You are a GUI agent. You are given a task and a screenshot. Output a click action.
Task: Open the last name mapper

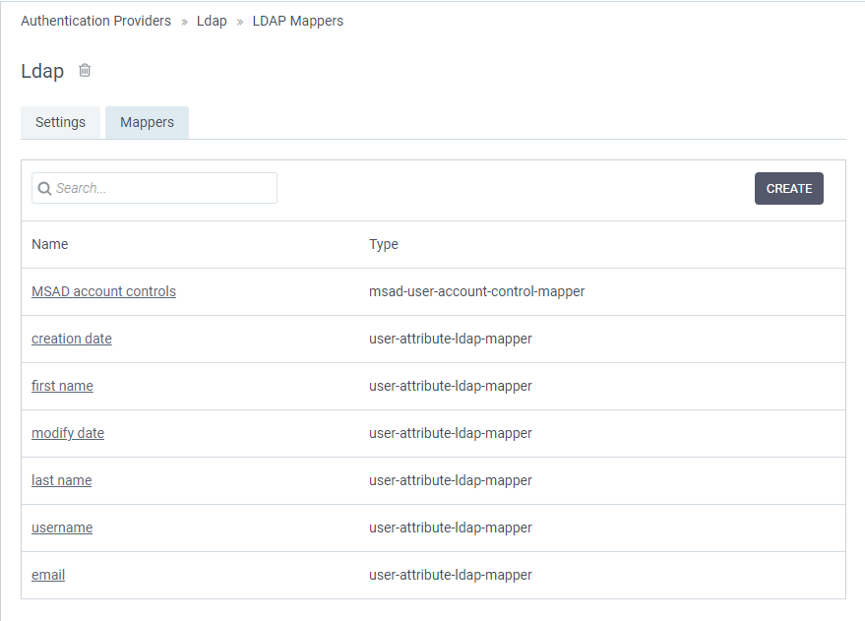(62, 480)
